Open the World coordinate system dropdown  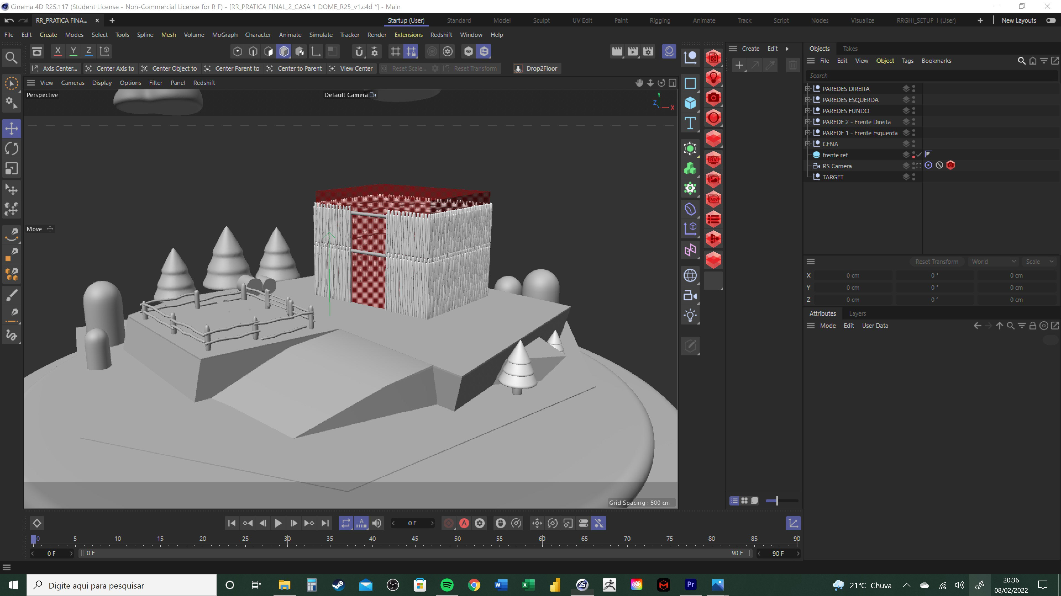(x=993, y=262)
